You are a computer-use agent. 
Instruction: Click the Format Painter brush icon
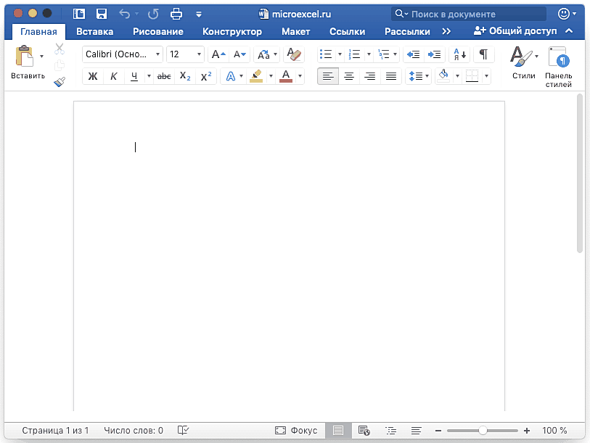(x=60, y=82)
